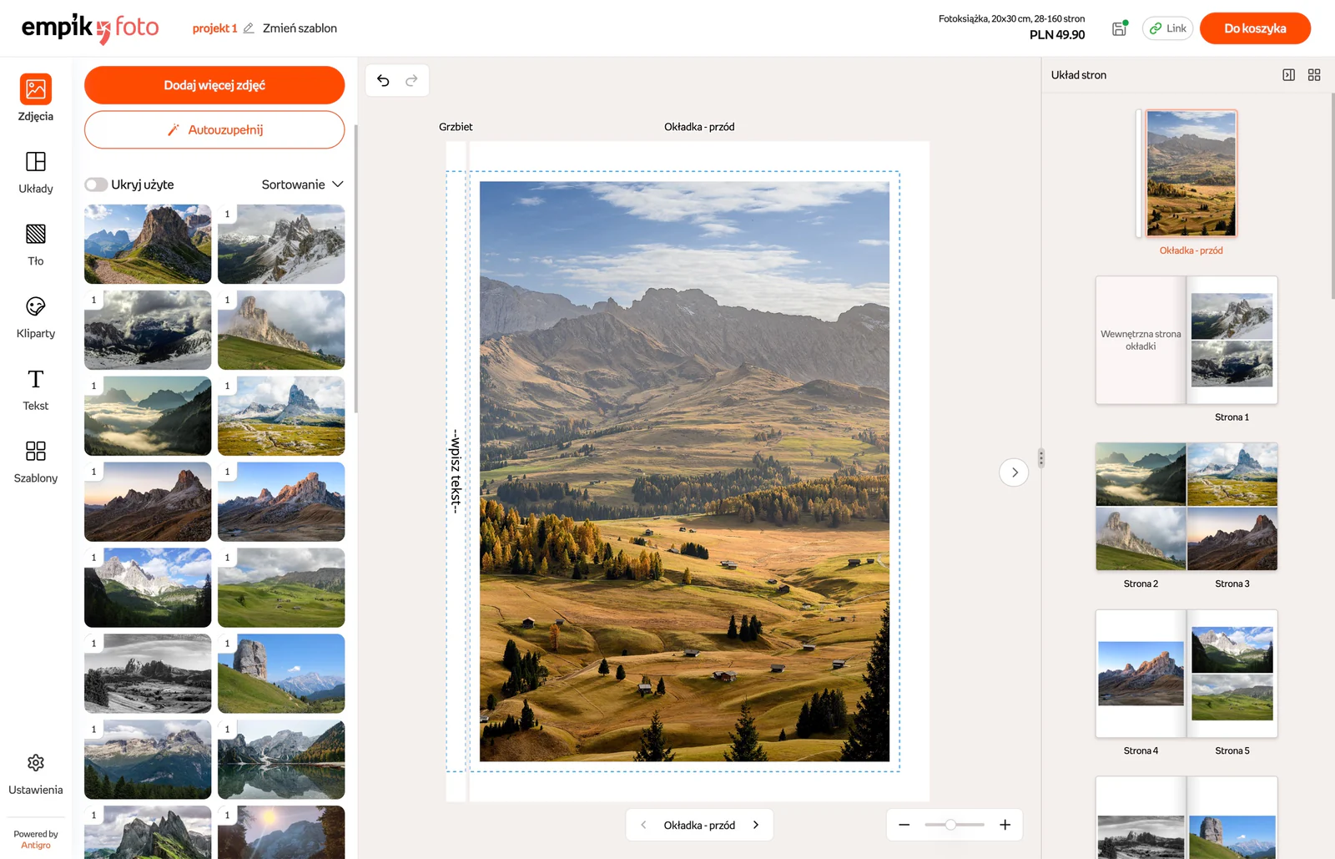Viewport: 1335px width, 859px height.
Task: Zoom out with the minus button
Action: point(904,825)
